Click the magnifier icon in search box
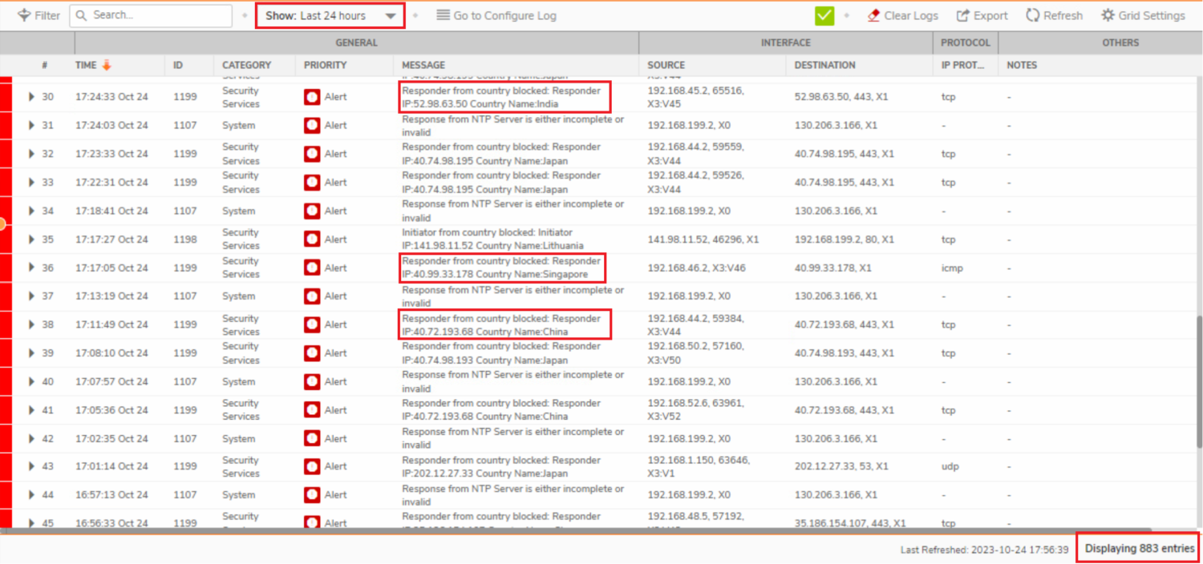This screenshot has width=1203, height=564. pyautogui.click(x=81, y=15)
